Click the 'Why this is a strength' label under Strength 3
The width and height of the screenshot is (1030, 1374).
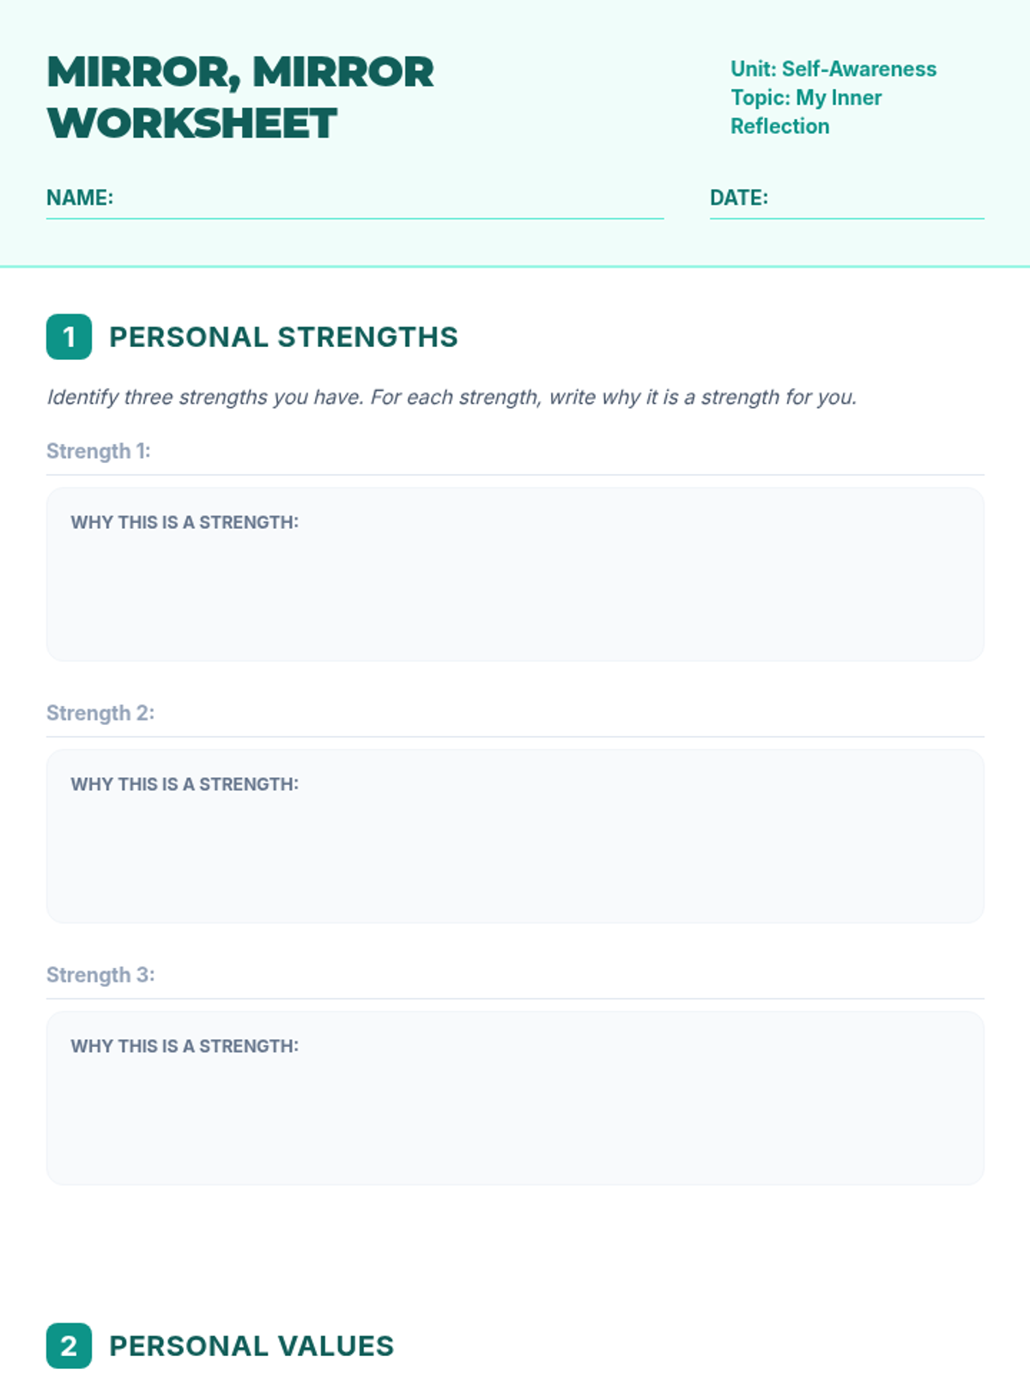[185, 1046]
